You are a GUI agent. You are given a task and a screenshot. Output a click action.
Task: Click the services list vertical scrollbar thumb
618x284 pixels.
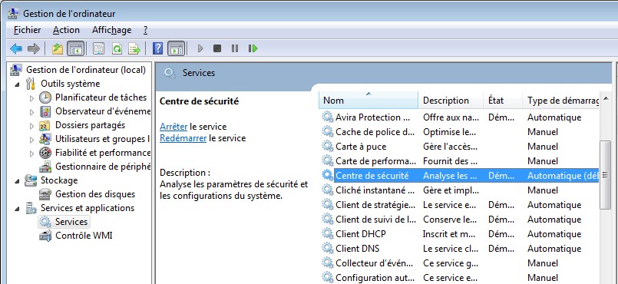coord(605,175)
